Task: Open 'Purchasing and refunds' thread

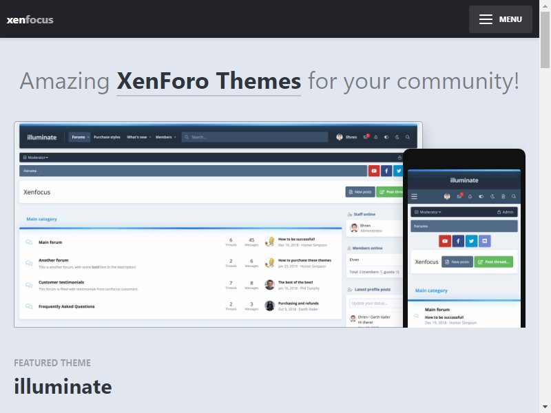Action: point(298,304)
